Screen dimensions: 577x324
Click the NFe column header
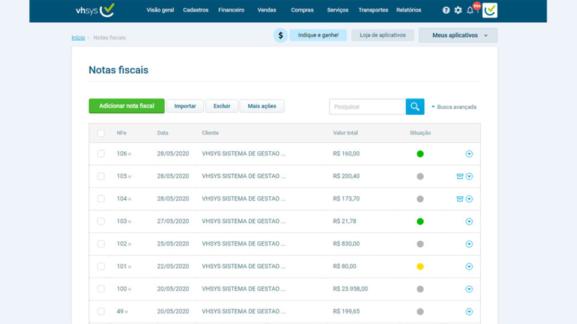click(121, 133)
